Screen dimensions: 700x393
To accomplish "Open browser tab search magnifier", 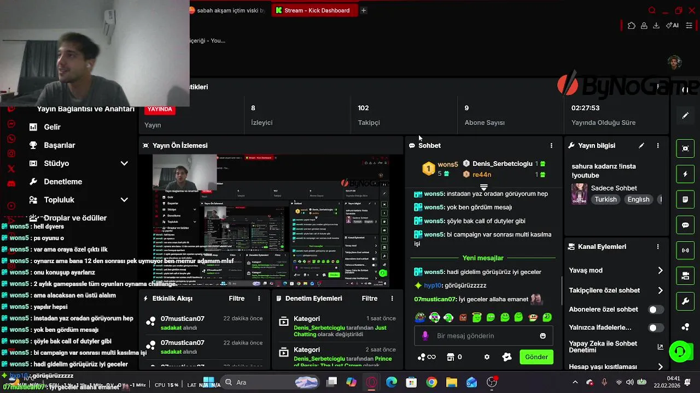I will (652, 10).
